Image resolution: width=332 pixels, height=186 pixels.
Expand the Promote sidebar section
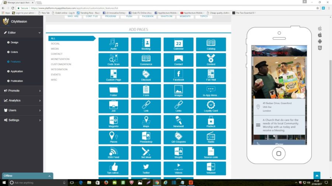tap(22, 91)
